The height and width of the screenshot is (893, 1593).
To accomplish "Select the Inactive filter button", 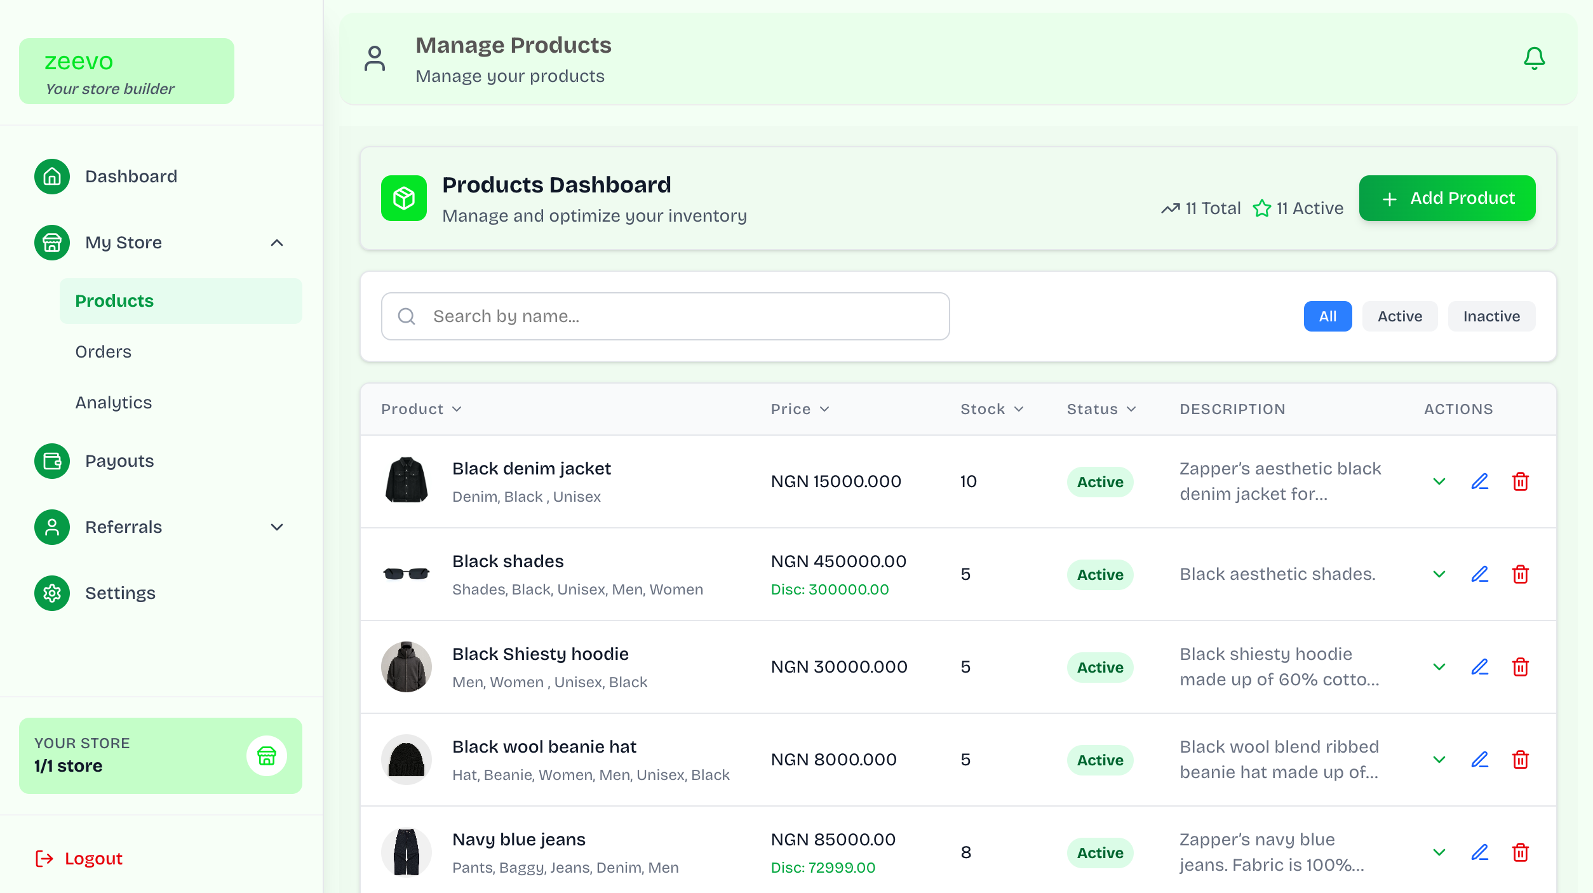I will (1491, 316).
